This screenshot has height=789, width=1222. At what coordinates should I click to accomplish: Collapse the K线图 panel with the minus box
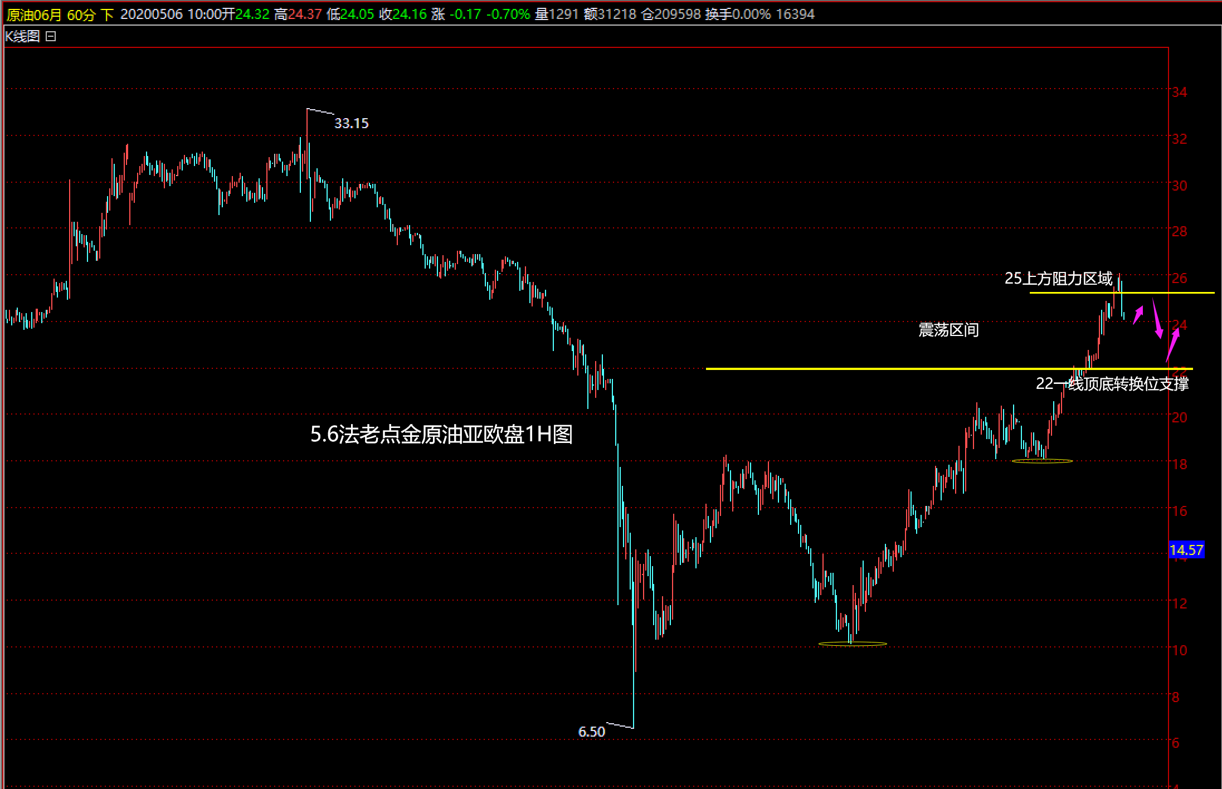tap(51, 37)
